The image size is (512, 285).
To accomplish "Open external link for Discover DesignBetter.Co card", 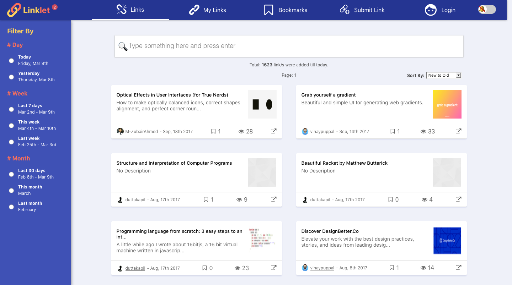I will pos(458,267).
